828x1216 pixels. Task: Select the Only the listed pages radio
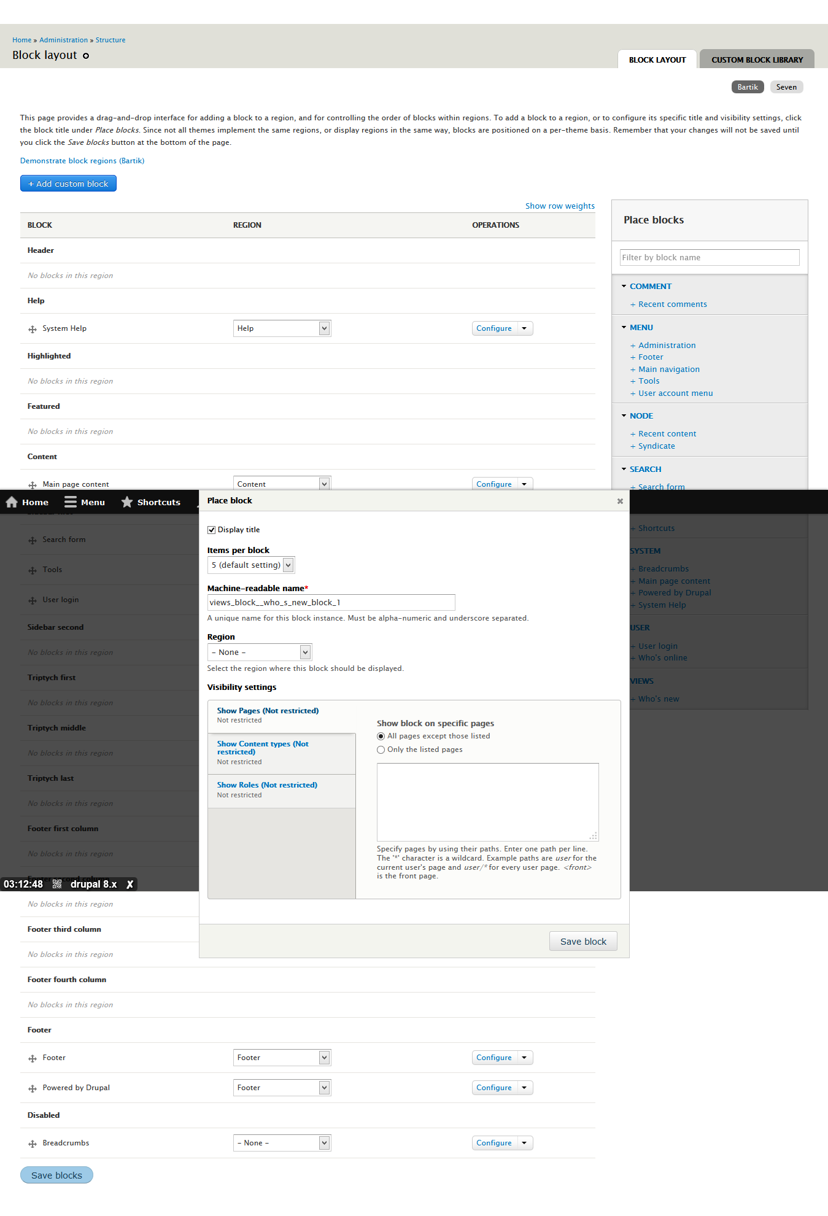(381, 749)
